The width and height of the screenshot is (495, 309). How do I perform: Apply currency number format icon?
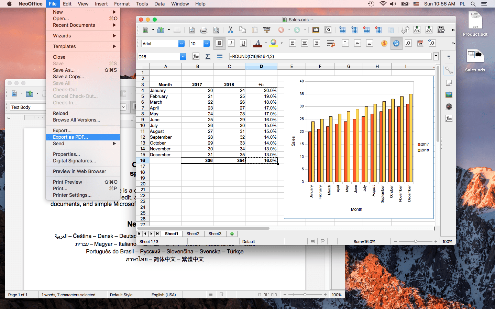tap(384, 43)
